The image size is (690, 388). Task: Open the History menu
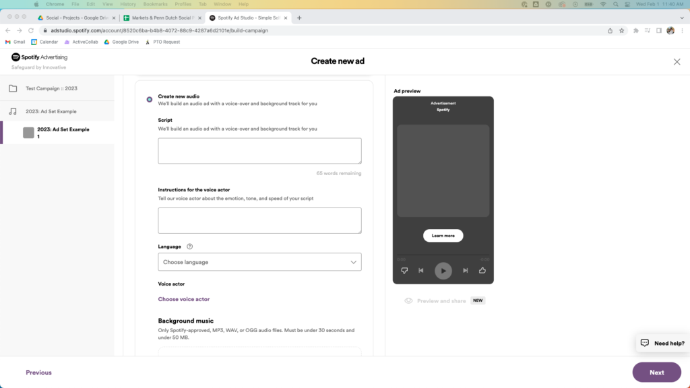pos(128,4)
